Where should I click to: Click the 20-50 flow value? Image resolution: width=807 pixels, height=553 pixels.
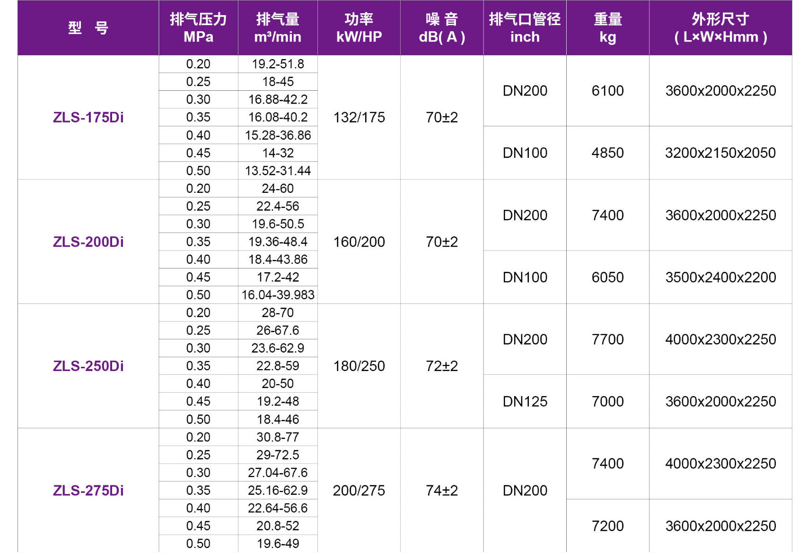click(x=278, y=383)
